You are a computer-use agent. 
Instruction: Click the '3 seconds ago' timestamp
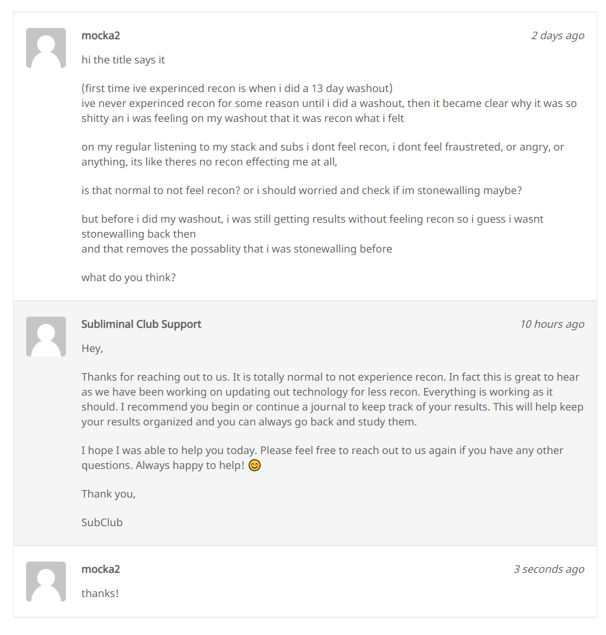point(549,570)
